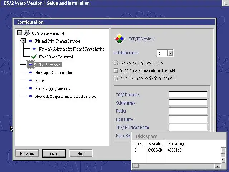This screenshot has width=229, height=172.
Task: Click the Disk Space scroll down arrow
Action: point(223,160)
